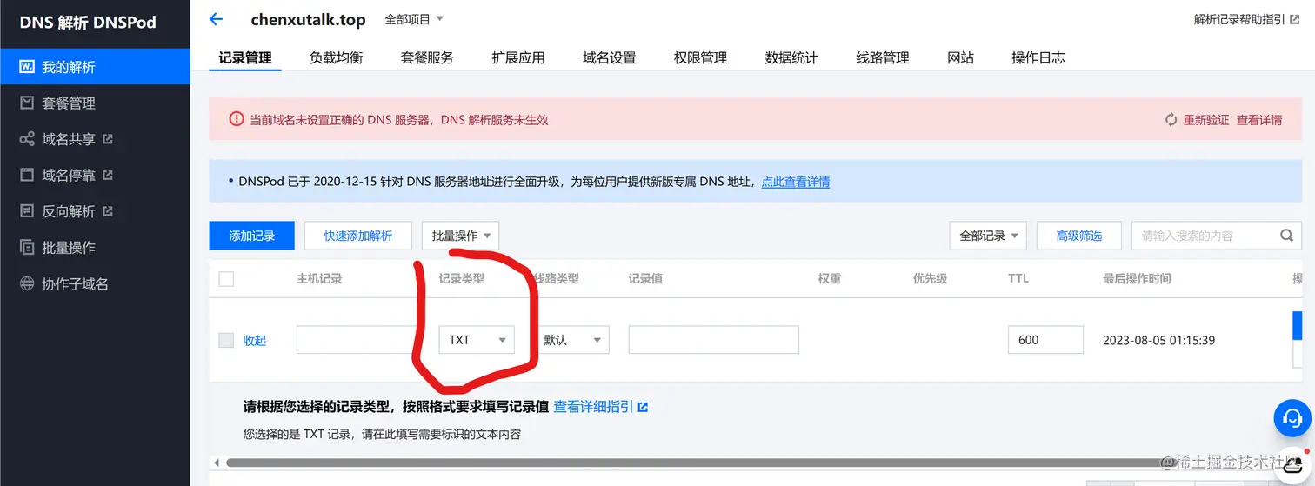Screen dimensions: 1315x486
Task: Switch to the 网站 tab
Action: click(x=960, y=57)
